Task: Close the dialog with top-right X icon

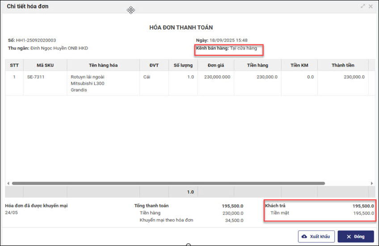Action: [x=371, y=6]
